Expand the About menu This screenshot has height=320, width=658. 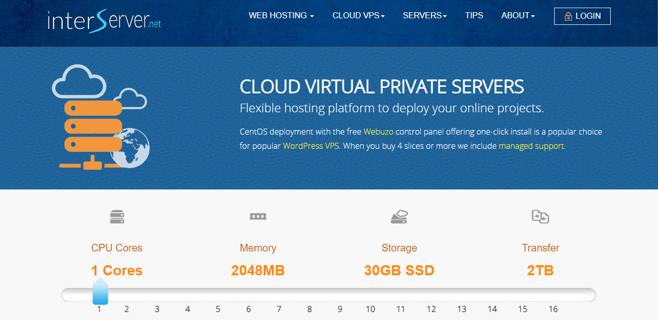[x=518, y=16]
